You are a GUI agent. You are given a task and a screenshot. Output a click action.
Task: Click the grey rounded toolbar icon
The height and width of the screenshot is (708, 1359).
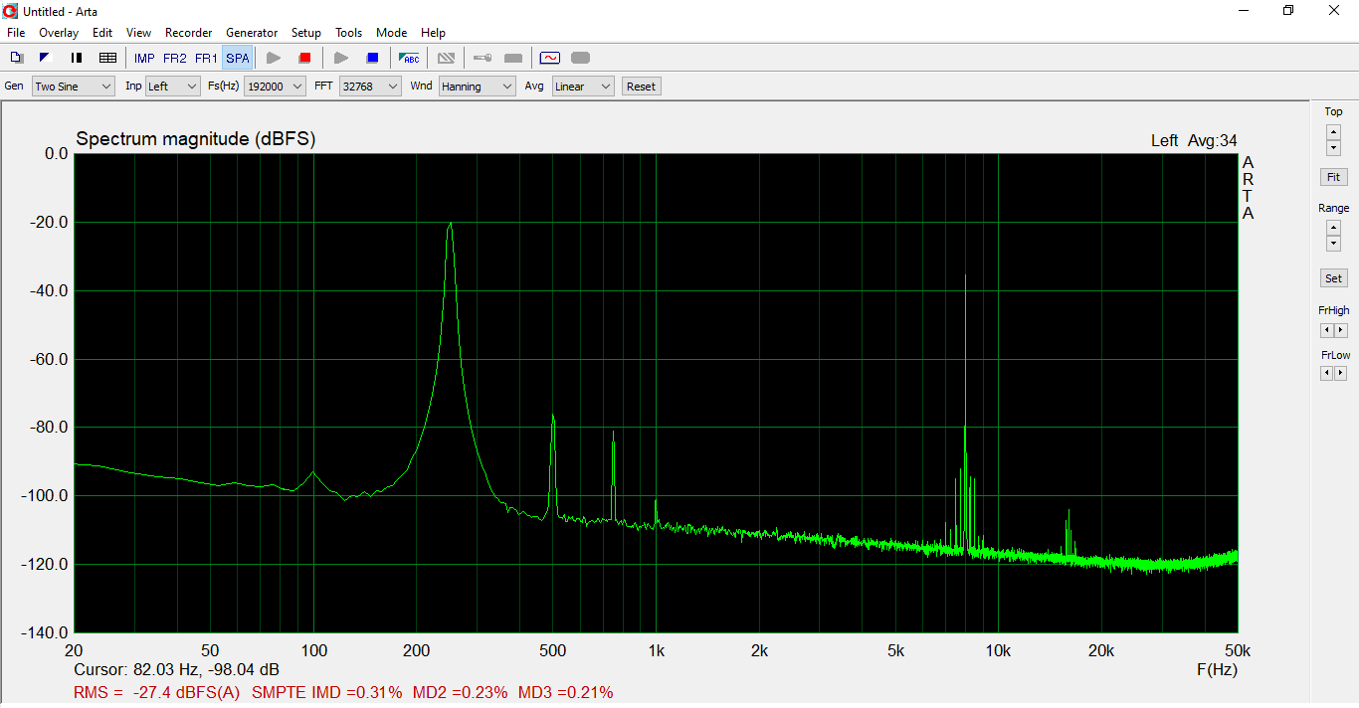(581, 58)
